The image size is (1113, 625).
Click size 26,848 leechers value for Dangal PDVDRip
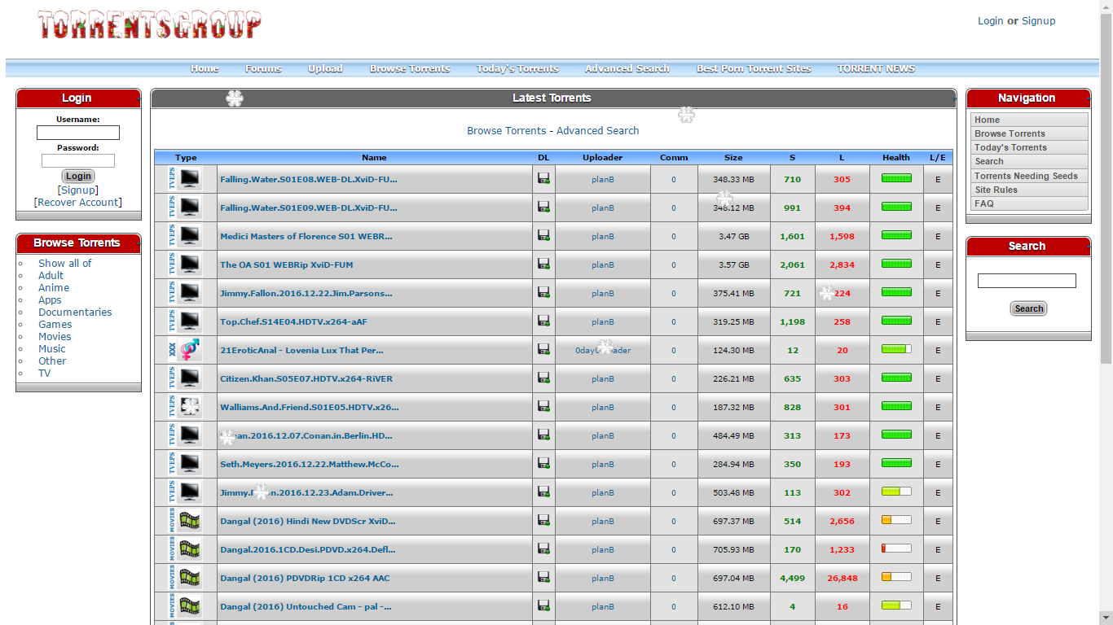point(842,578)
